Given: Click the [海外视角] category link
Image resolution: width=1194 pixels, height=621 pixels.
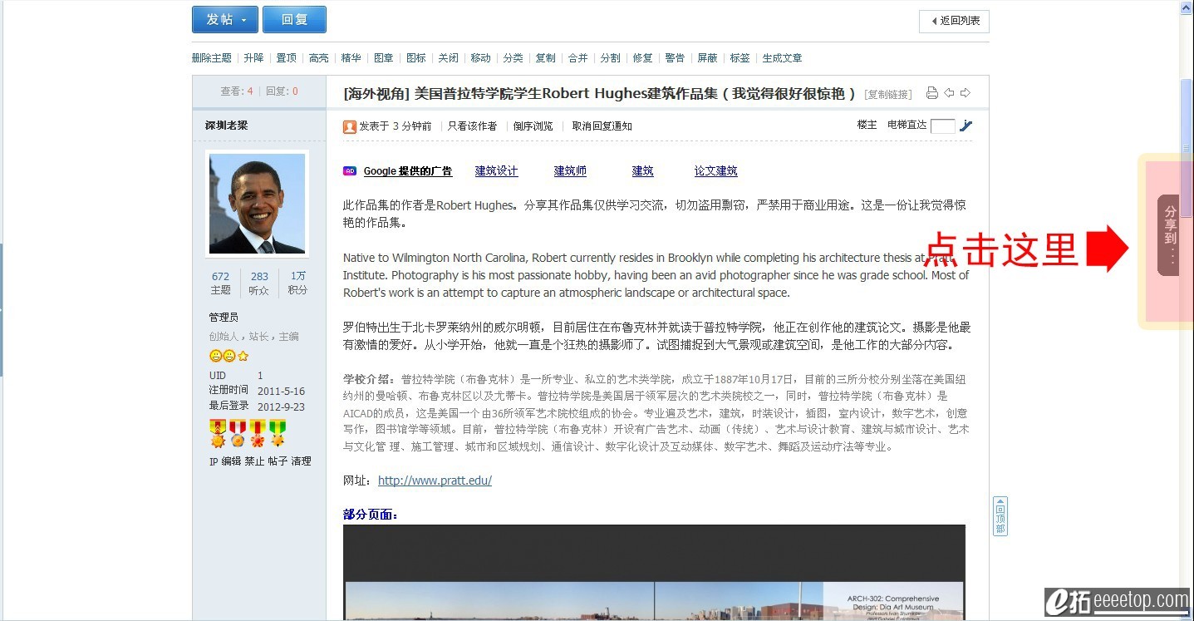Looking at the screenshot, I should point(376,94).
